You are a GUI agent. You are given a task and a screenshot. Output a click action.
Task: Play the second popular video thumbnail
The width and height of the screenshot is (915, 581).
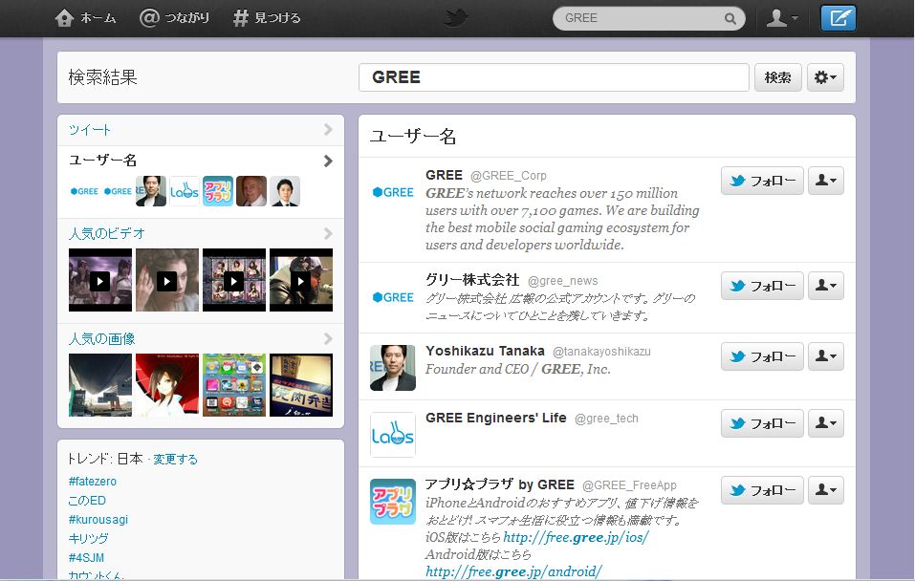(167, 281)
